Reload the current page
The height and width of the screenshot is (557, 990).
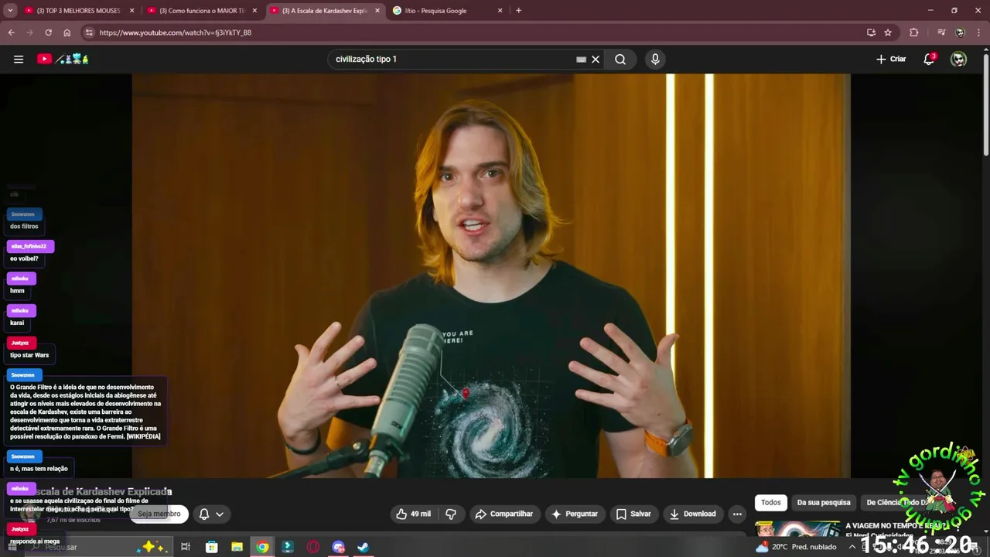tap(48, 32)
